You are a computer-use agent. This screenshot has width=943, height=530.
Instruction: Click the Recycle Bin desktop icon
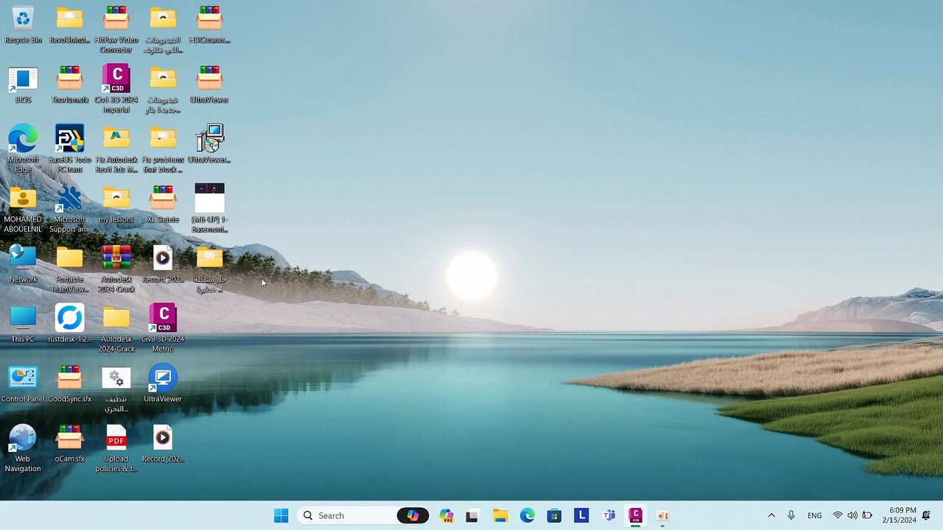coord(23,18)
